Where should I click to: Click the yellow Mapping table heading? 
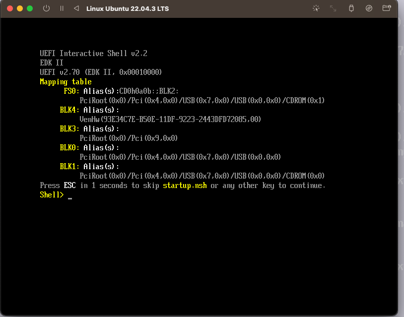[66, 82]
